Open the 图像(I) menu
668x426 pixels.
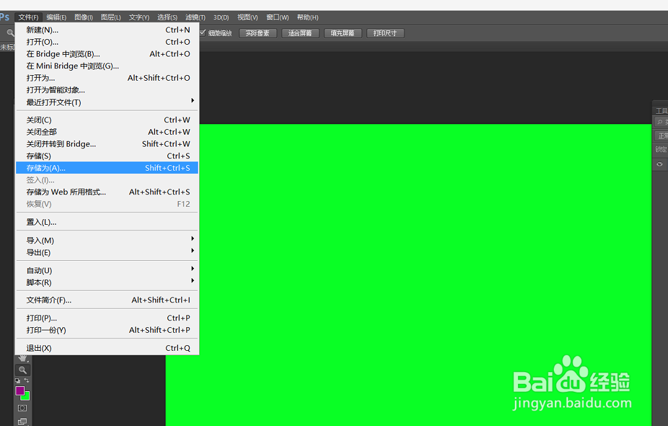[84, 17]
